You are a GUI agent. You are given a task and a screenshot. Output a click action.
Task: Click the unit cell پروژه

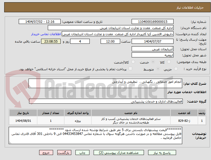click(x=78, y=121)
